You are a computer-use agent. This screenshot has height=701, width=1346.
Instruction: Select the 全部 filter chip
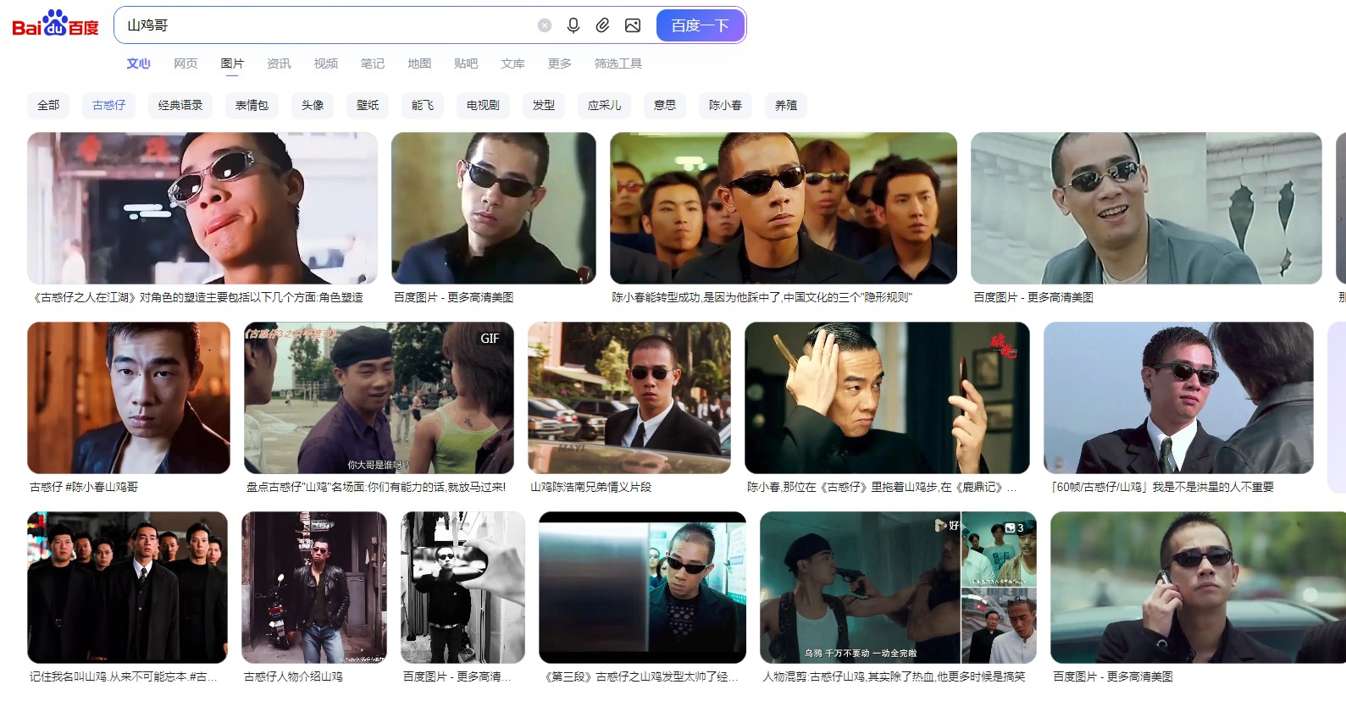[x=48, y=105]
